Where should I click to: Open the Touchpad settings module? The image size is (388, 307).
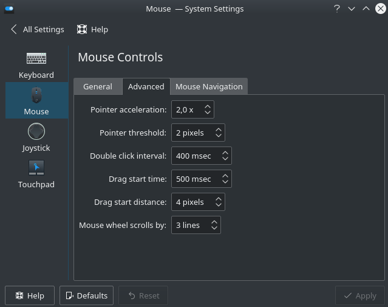[36, 168]
